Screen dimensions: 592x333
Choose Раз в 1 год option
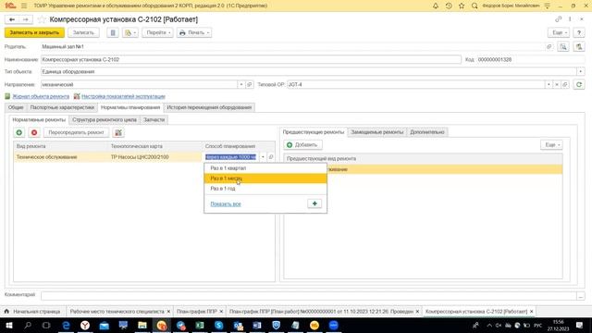tap(265, 189)
